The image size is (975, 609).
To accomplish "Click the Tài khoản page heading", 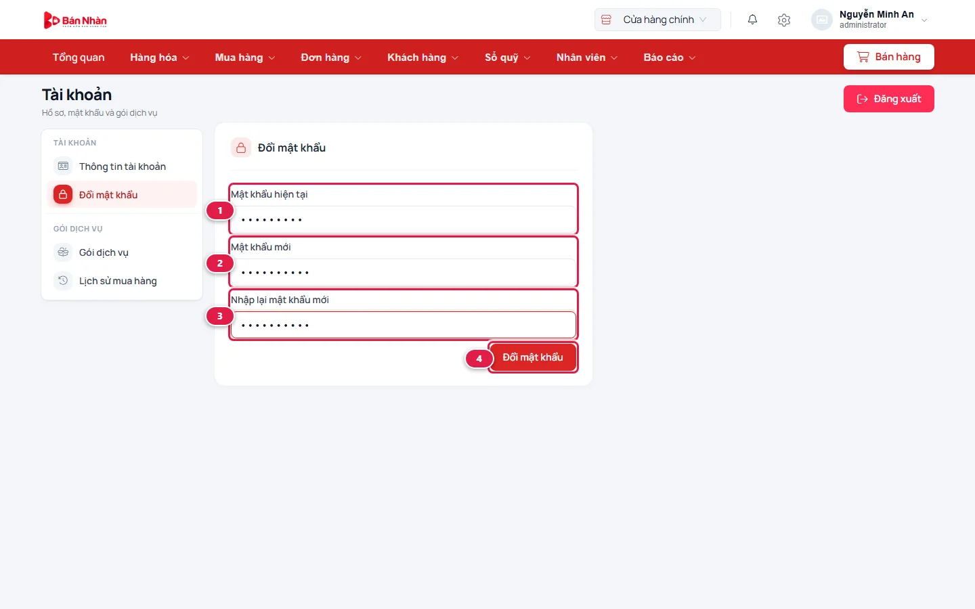I will [x=77, y=95].
